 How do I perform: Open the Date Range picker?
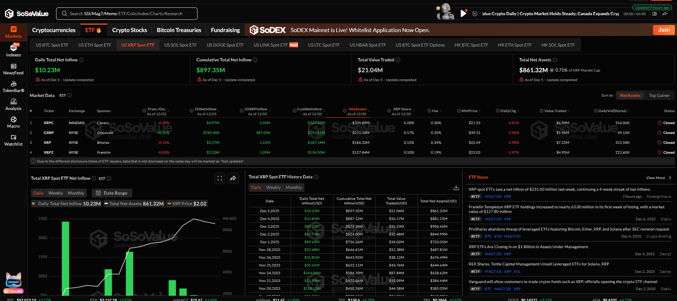pos(112,193)
